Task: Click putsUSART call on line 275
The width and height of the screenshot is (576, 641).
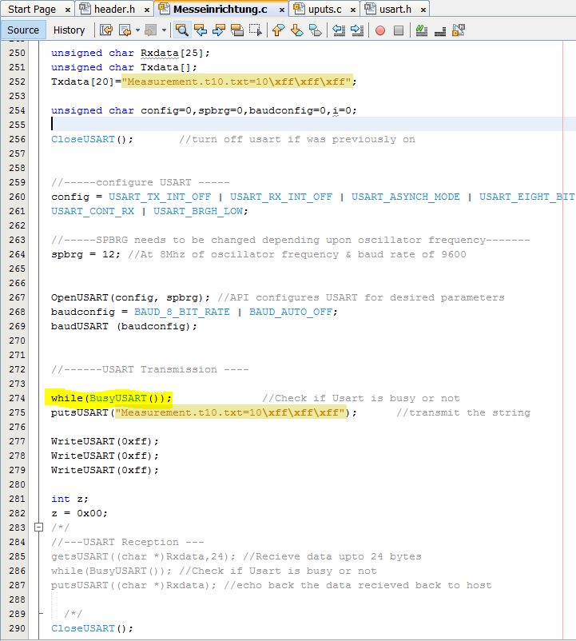Action: point(80,412)
